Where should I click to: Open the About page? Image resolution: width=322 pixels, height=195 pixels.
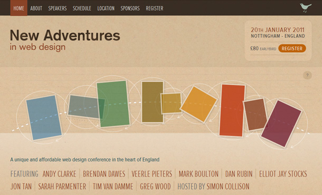[x=36, y=8]
